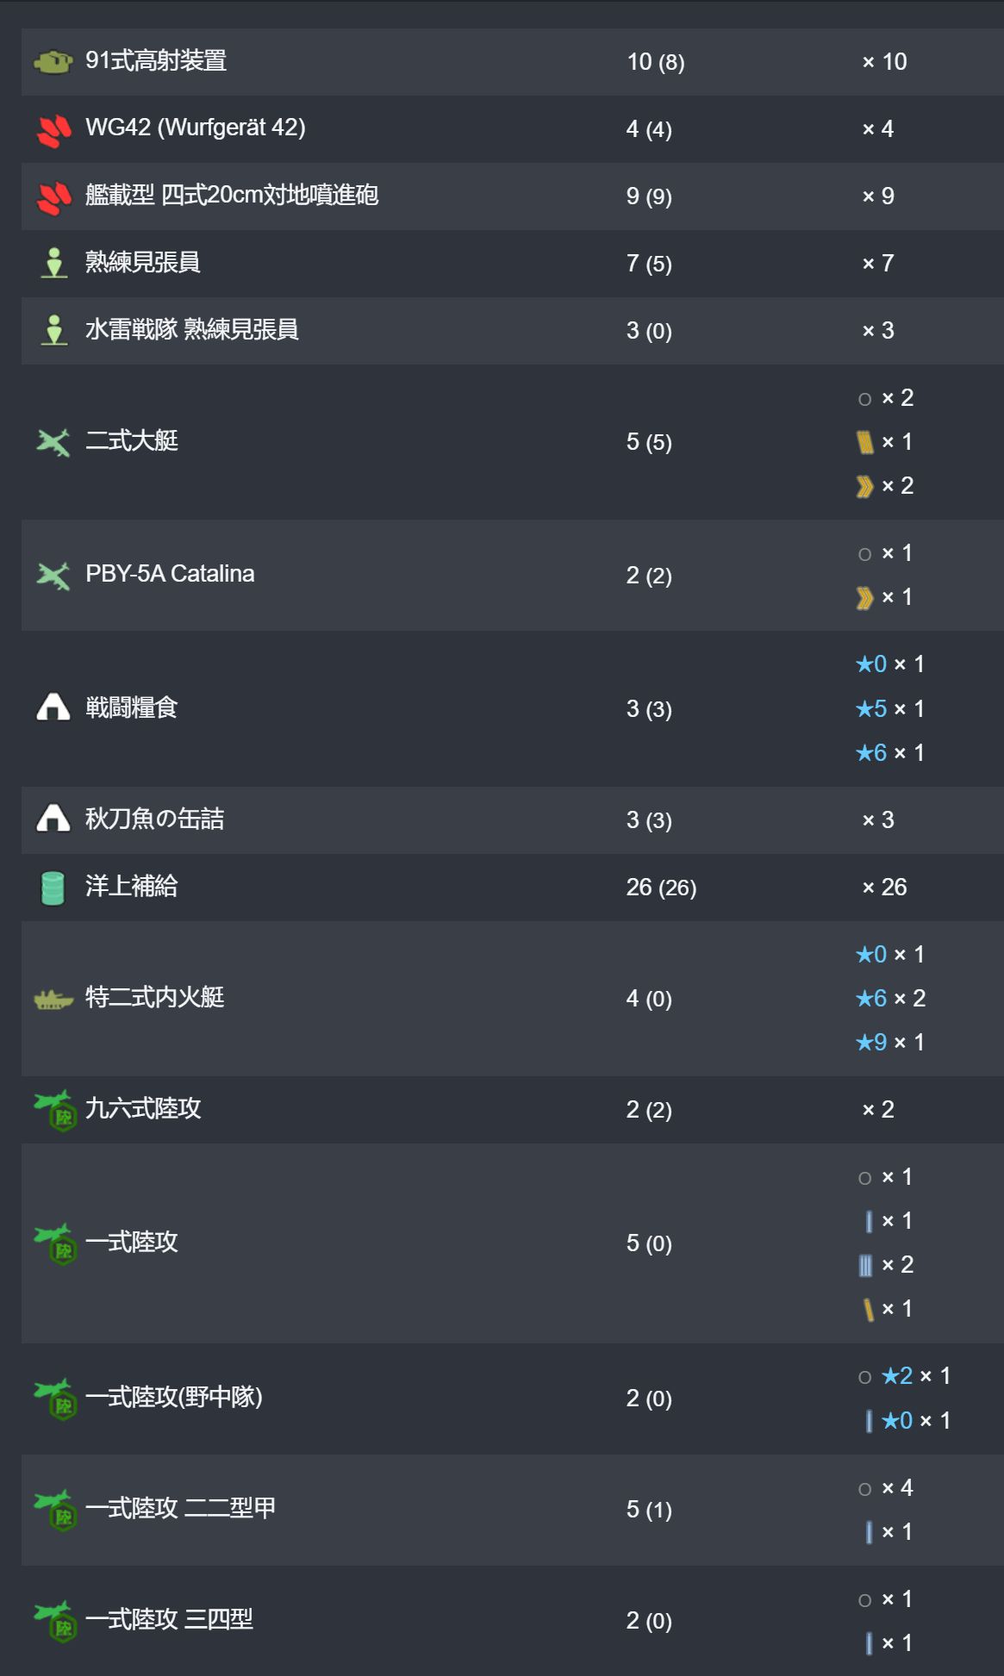The height and width of the screenshot is (1676, 1004).
Task: Click the 91式高射装置 fire director icon
Action: point(53,62)
